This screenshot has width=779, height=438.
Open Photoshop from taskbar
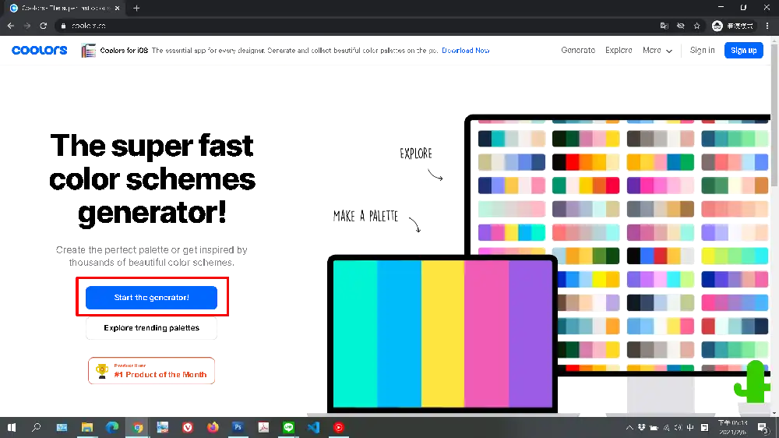(x=238, y=427)
